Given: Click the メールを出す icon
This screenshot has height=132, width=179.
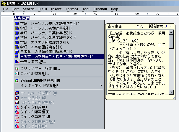Looking at the screenshot, I should (x=17, y=98).
